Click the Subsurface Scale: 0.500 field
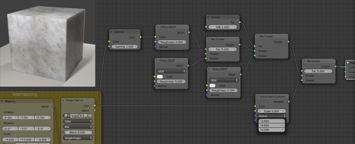The height and width of the screenshot is (144, 355). click(272, 111)
